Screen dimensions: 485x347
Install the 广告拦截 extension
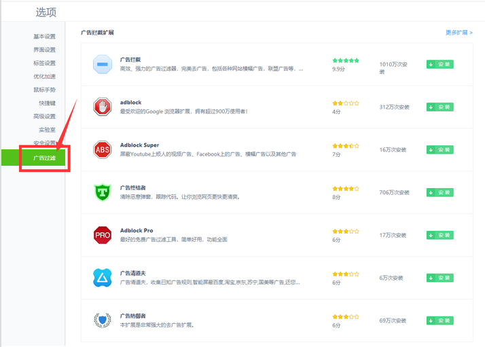[x=440, y=65]
